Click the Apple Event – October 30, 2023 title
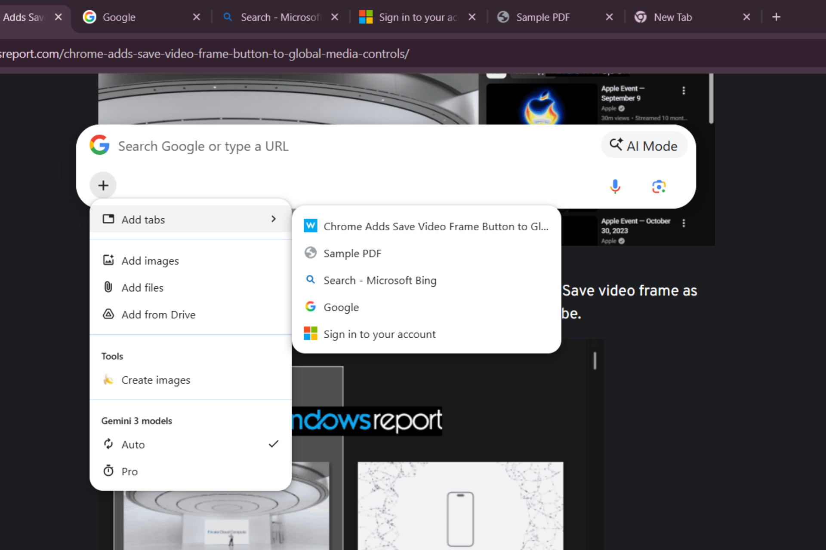The image size is (826, 550). coord(635,226)
